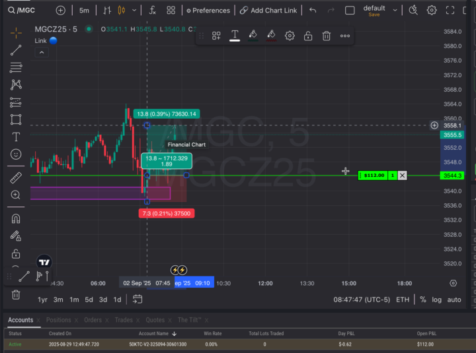Open the 5m timeframe dropdown
The width and height of the screenshot is (476, 353).
click(84, 10)
